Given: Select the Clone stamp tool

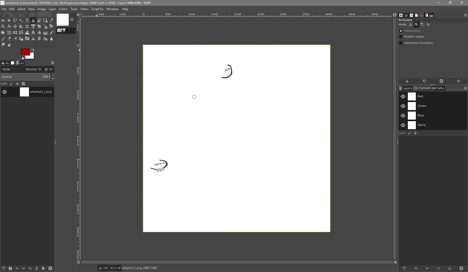Looking at the screenshot, I should click(33, 39).
